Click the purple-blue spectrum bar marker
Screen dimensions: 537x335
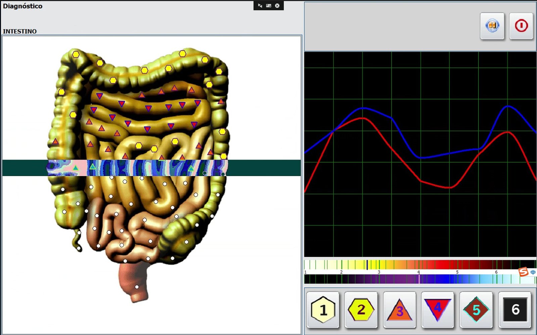coord(419,279)
